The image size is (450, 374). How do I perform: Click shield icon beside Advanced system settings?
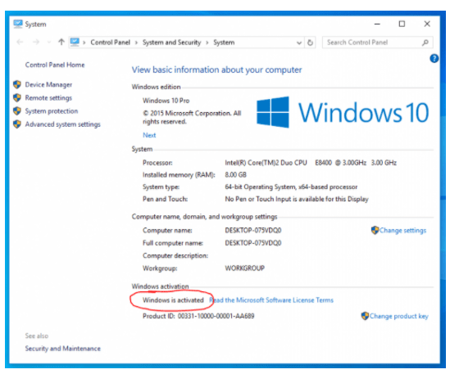[x=17, y=124]
